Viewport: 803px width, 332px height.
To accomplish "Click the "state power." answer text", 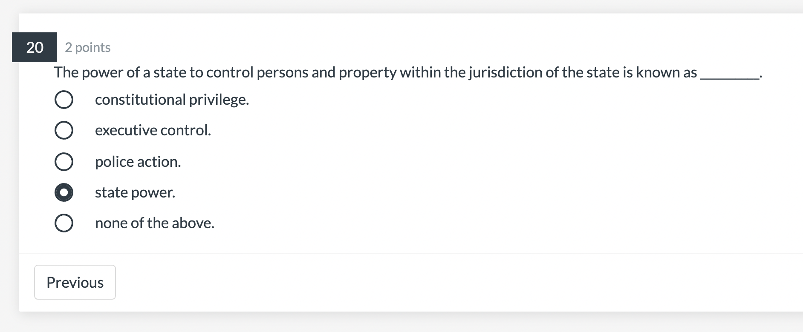I will (x=135, y=192).
